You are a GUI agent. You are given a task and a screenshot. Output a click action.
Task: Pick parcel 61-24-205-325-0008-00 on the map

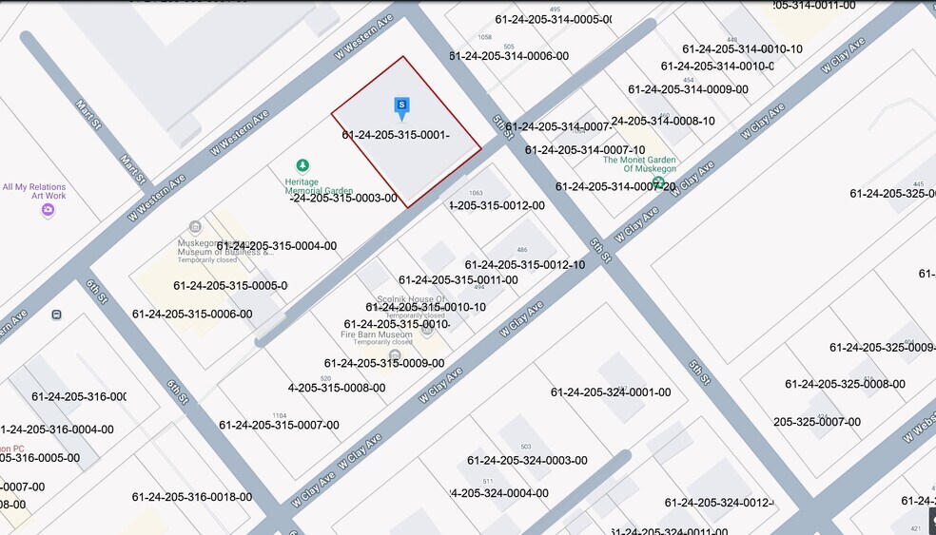point(845,384)
